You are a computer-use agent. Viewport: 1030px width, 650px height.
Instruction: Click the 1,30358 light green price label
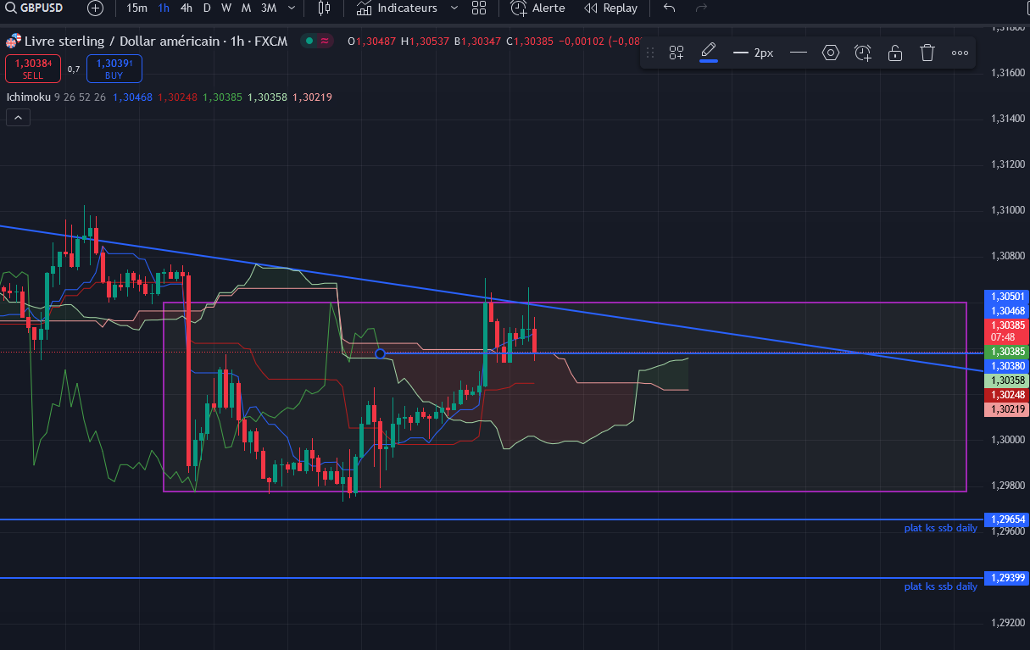pyautogui.click(x=1006, y=381)
